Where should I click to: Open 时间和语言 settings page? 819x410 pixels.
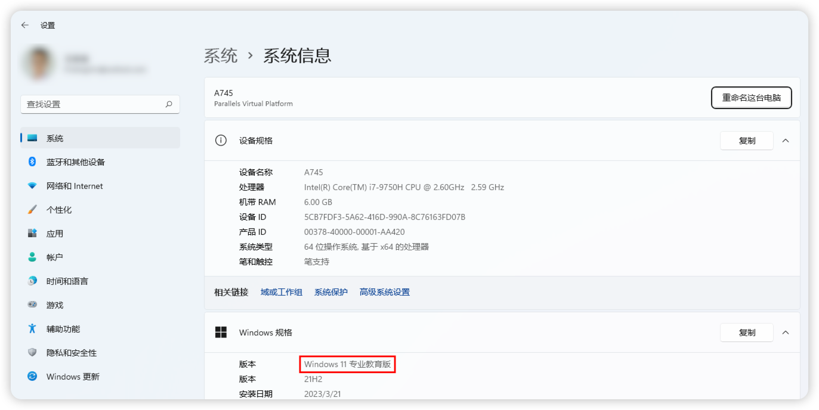click(100, 281)
